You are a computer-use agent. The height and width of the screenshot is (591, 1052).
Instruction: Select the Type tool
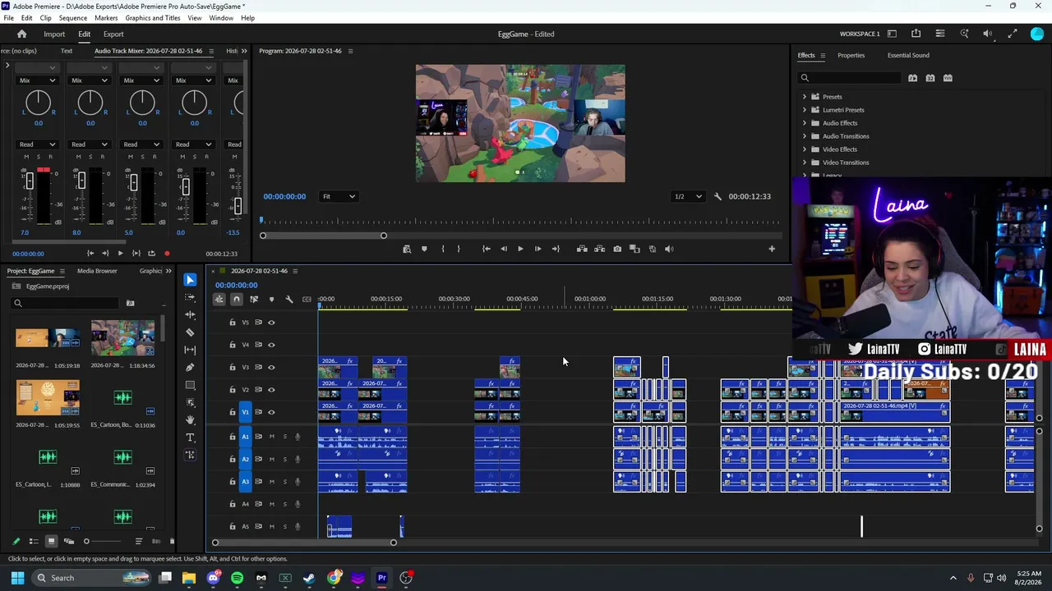[191, 438]
